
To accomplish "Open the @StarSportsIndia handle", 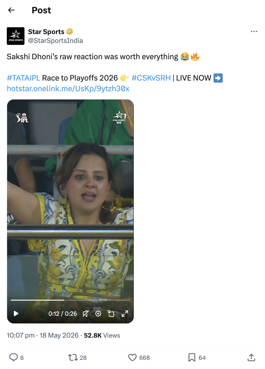I will [55, 41].
